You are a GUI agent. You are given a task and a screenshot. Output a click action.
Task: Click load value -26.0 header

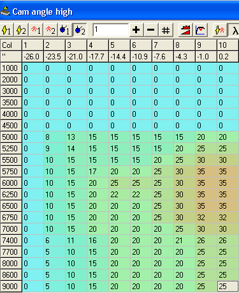33,57
